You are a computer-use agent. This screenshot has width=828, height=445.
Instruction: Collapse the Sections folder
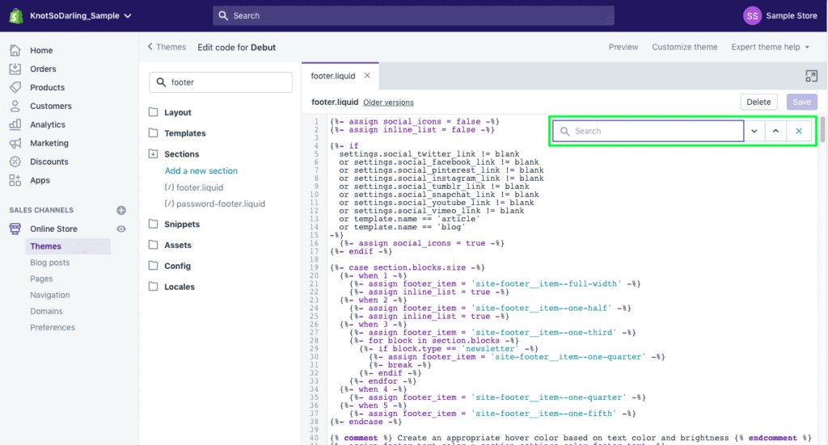click(x=181, y=154)
